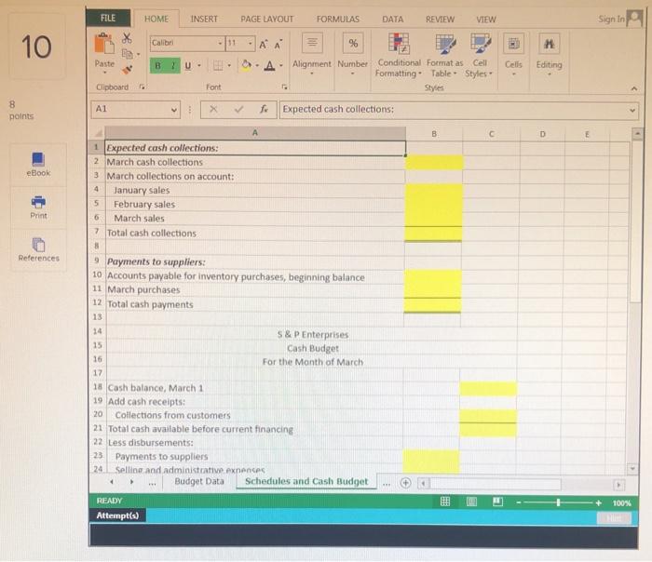
Task: Add a new sheet with plus icon
Action: (x=405, y=483)
